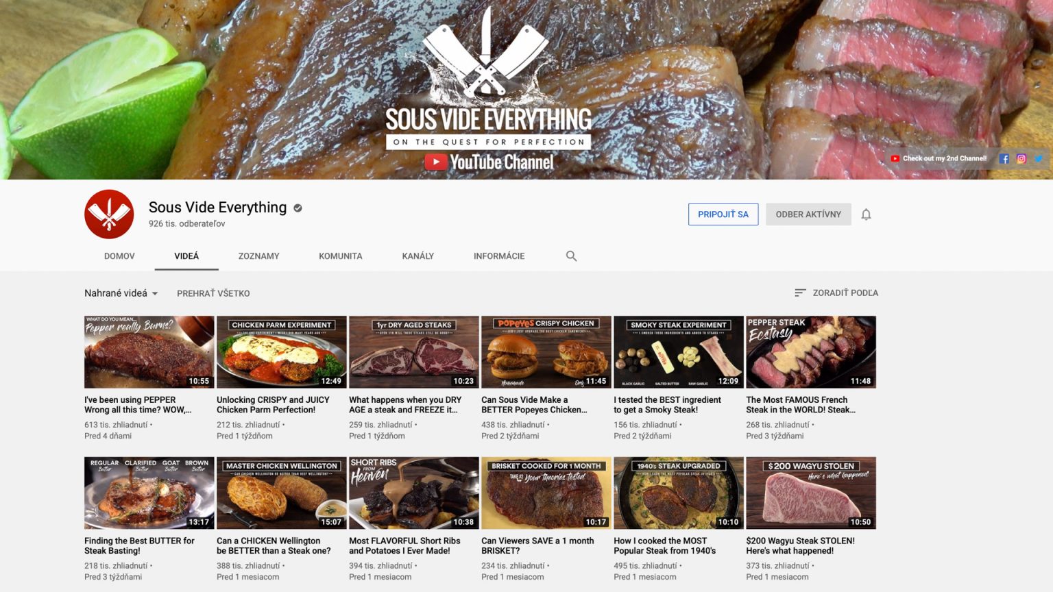The height and width of the screenshot is (592, 1053).
Task: Expand the Nahrané videá dropdown
Action: point(121,293)
